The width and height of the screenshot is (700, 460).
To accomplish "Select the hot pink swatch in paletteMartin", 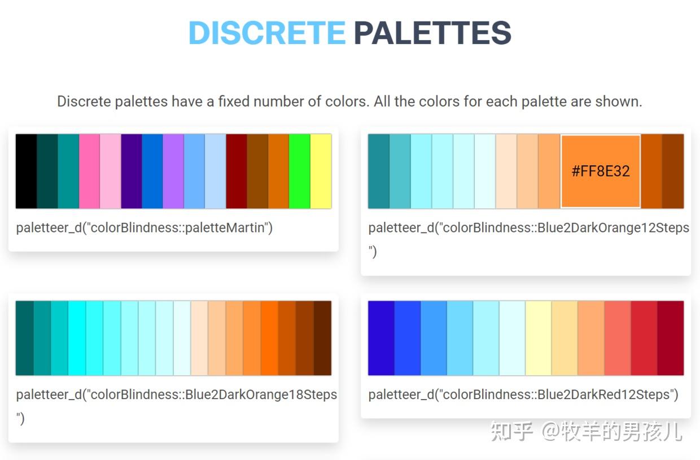I will [x=89, y=171].
